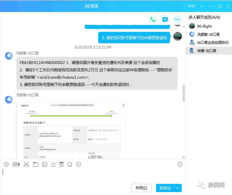Maximize the chat window
This screenshot has width=232, height=195.
click(x=220, y=6)
